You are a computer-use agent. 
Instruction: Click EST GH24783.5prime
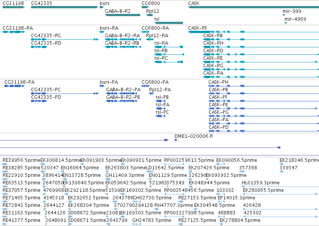pos(152,220)
